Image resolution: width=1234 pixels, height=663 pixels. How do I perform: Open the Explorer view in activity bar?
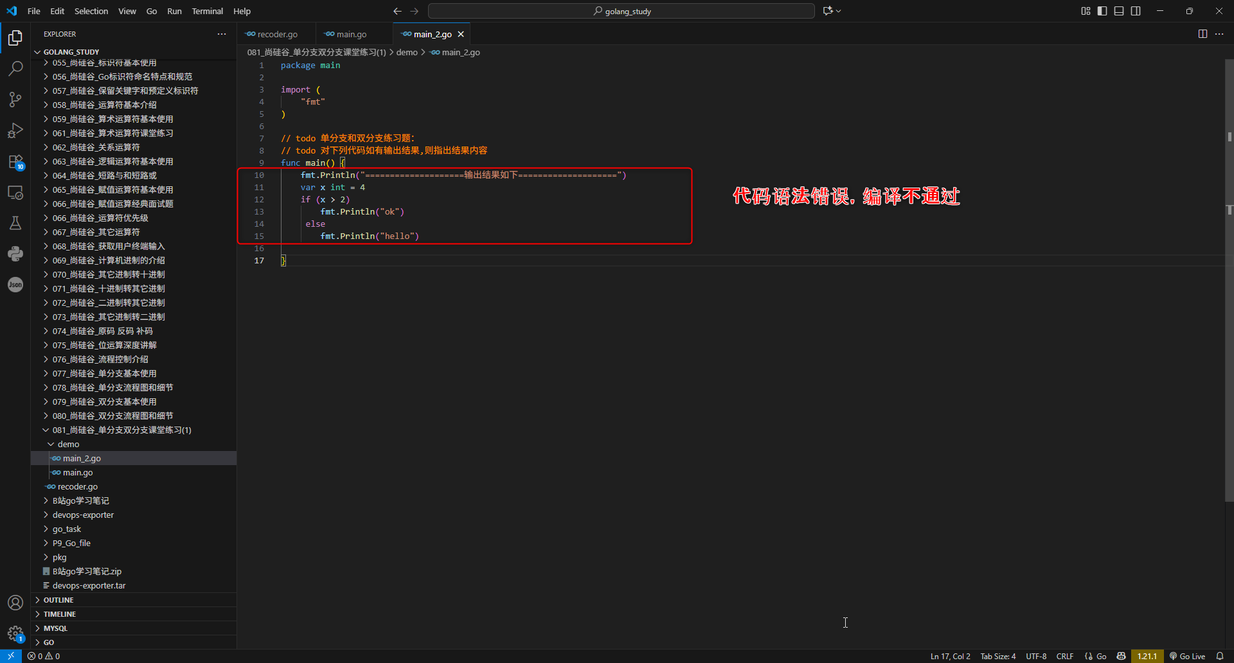(15, 38)
